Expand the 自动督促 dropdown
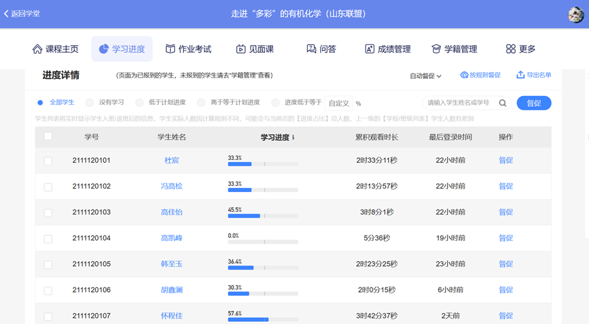 coord(426,76)
